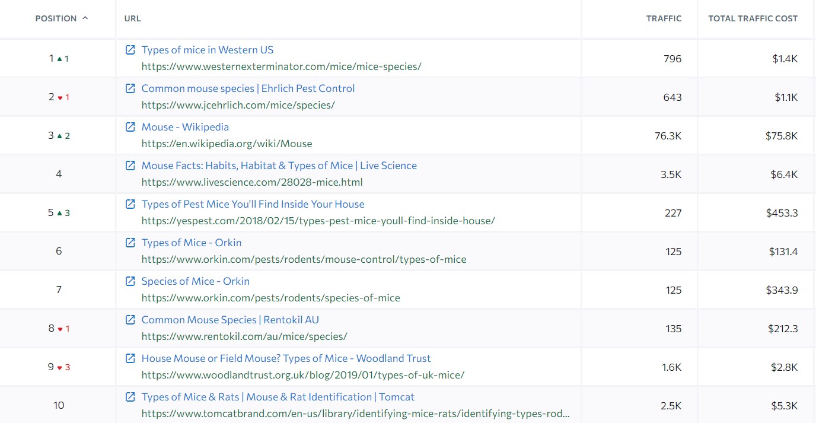Click the rentokil.com/au/mice/species URL
816x423 pixels.
point(244,336)
